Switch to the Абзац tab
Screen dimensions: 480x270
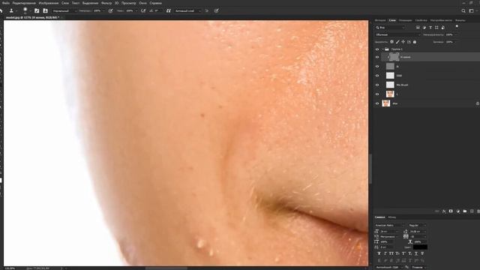click(x=392, y=217)
